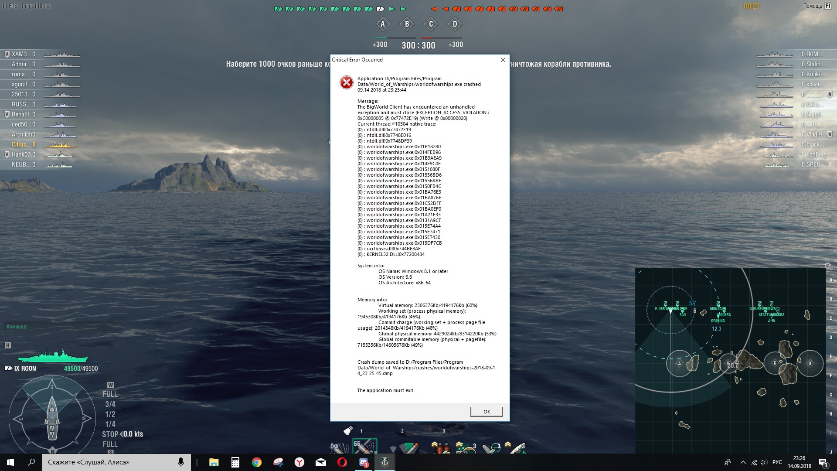Open the РУС input language switcher

777,462
